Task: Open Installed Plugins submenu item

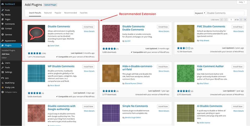Action: (8, 50)
